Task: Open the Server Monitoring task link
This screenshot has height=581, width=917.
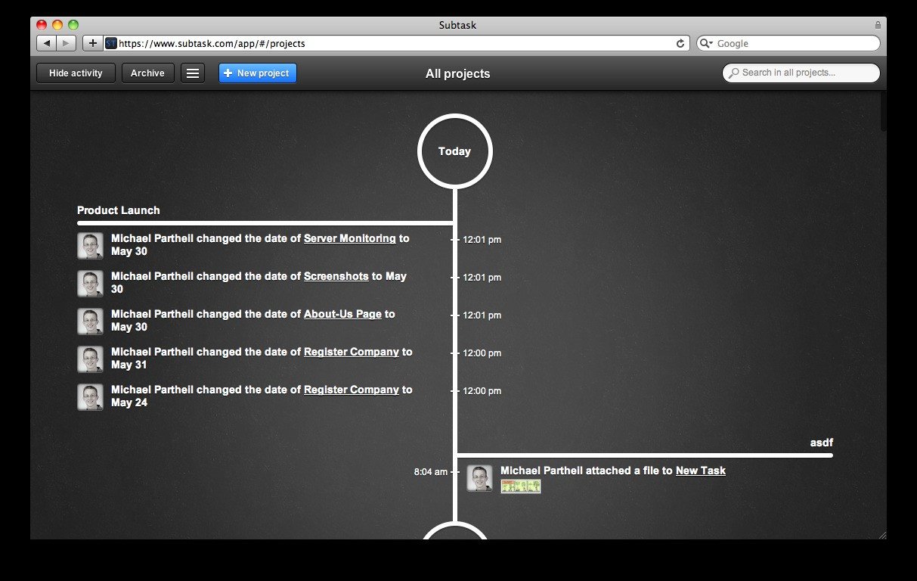Action: 349,238
